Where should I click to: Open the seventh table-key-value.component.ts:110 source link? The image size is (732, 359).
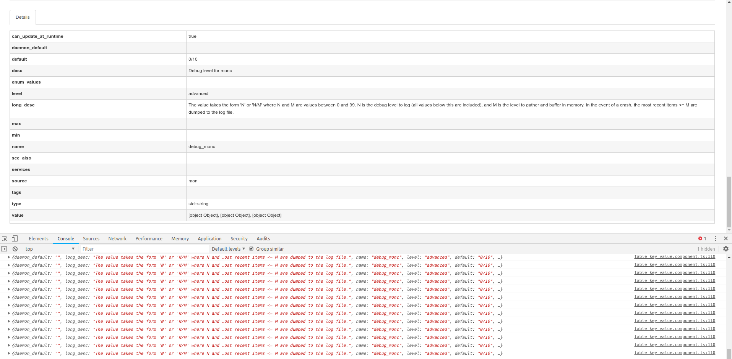coord(675,304)
